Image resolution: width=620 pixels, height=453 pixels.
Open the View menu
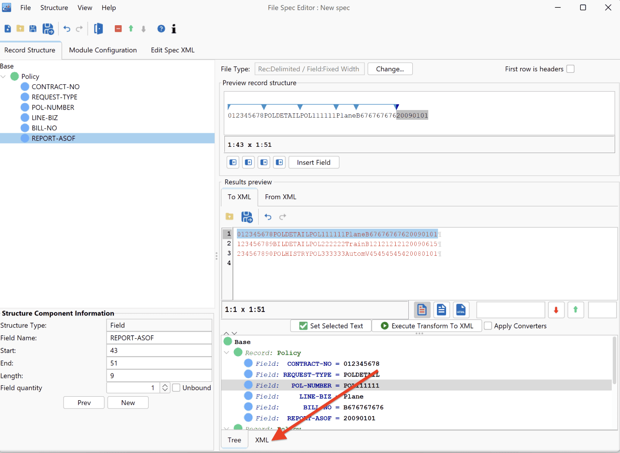pos(85,8)
